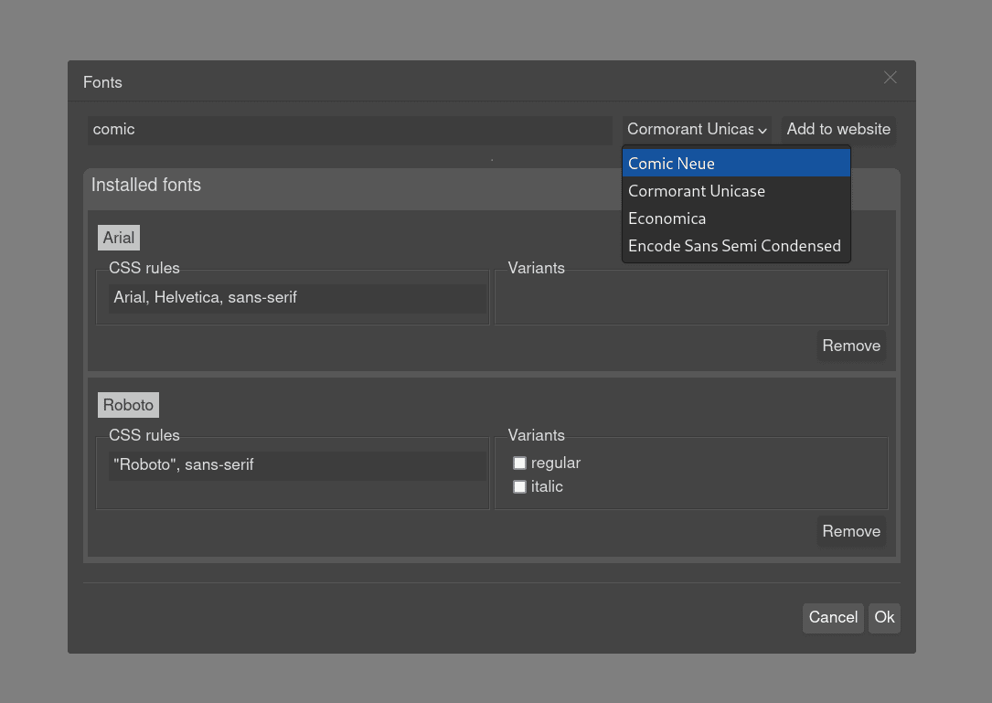Enable the "regular" variant for Roboto
This screenshot has width=992, height=703.
click(x=519, y=463)
